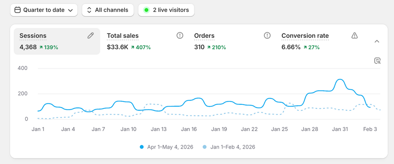Collapse the metrics chart with chevron
This screenshot has width=394, height=164.
coord(377,41)
